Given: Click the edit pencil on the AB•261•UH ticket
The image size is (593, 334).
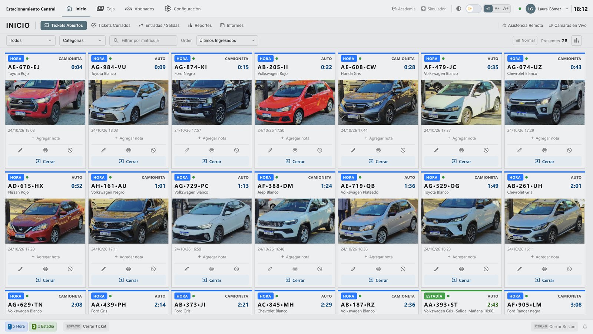Looking at the screenshot, I should pyautogui.click(x=520, y=269).
